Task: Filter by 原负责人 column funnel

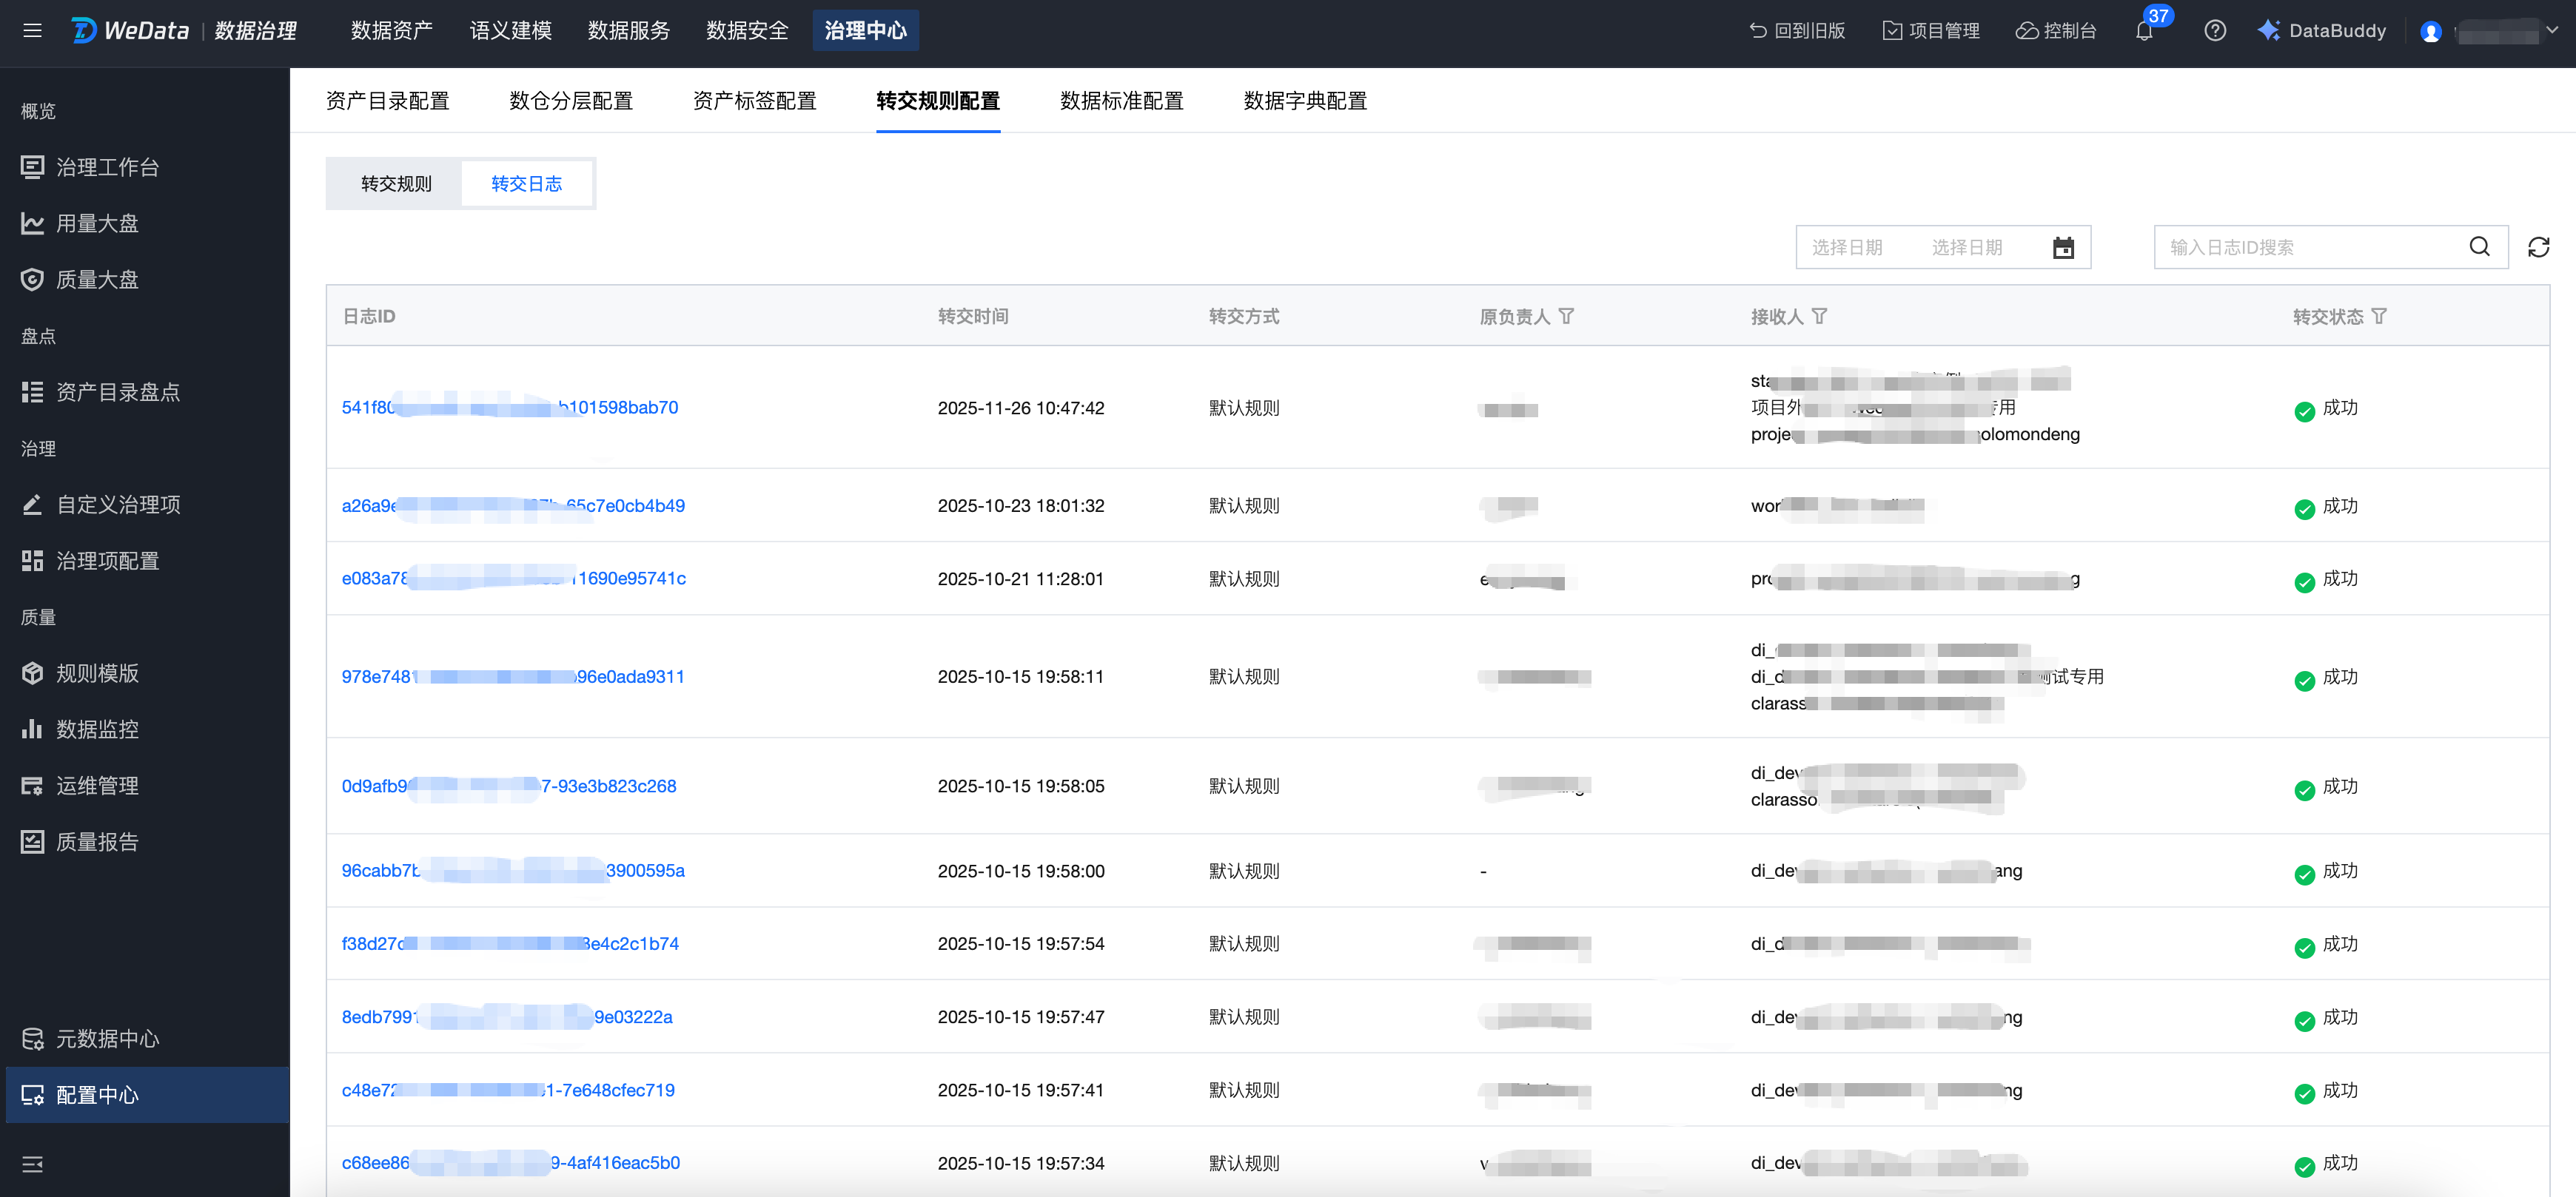Action: (1566, 317)
